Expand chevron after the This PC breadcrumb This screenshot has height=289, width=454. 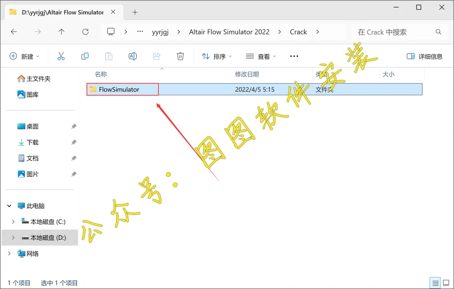126,32
